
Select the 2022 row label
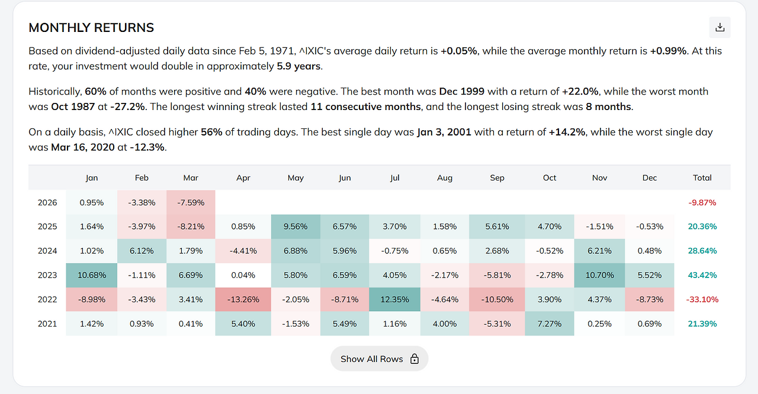click(47, 299)
